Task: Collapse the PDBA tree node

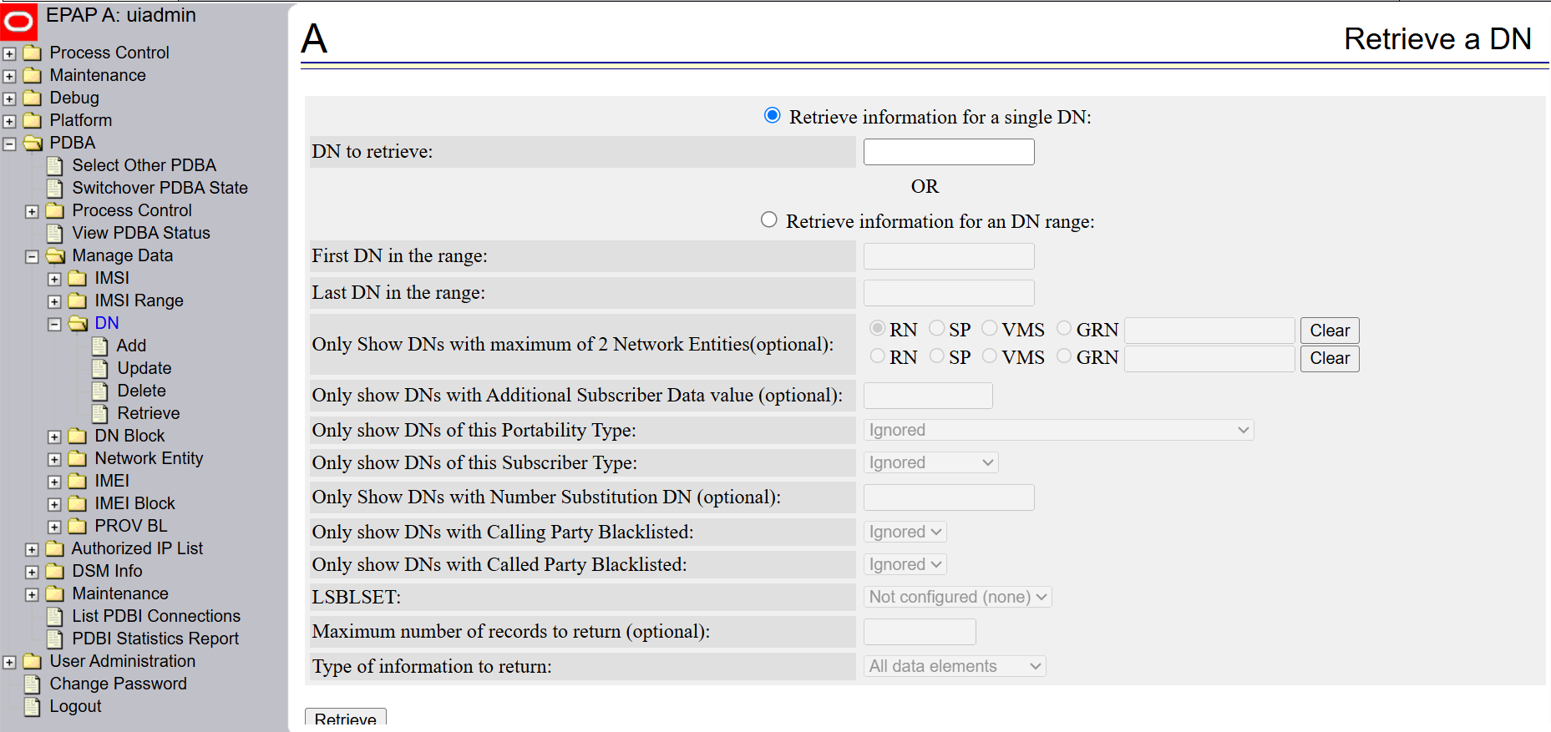Action: (9, 144)
